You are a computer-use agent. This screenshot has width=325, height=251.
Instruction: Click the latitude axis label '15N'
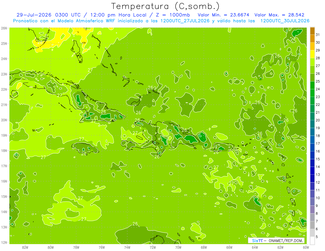4,196
